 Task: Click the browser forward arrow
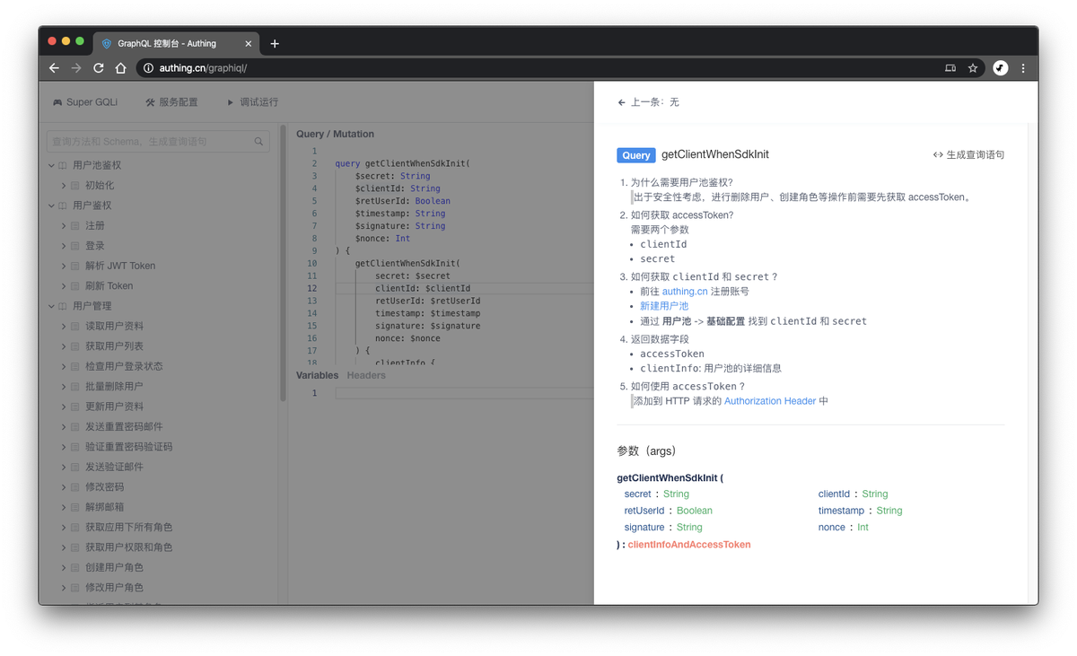[x=76, y=68]
